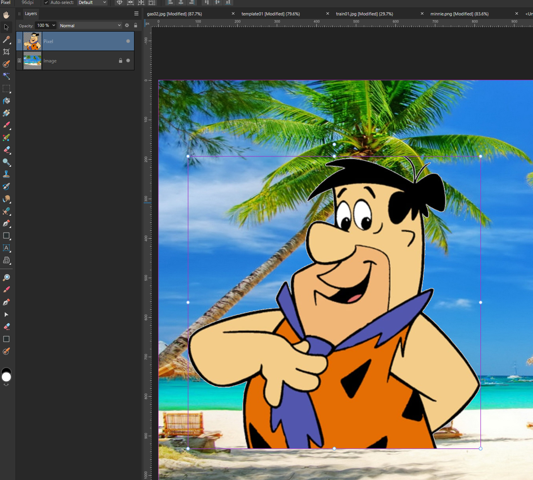Select the Clone stamp tool
This screenshot has width=533, height=480.
6,174
